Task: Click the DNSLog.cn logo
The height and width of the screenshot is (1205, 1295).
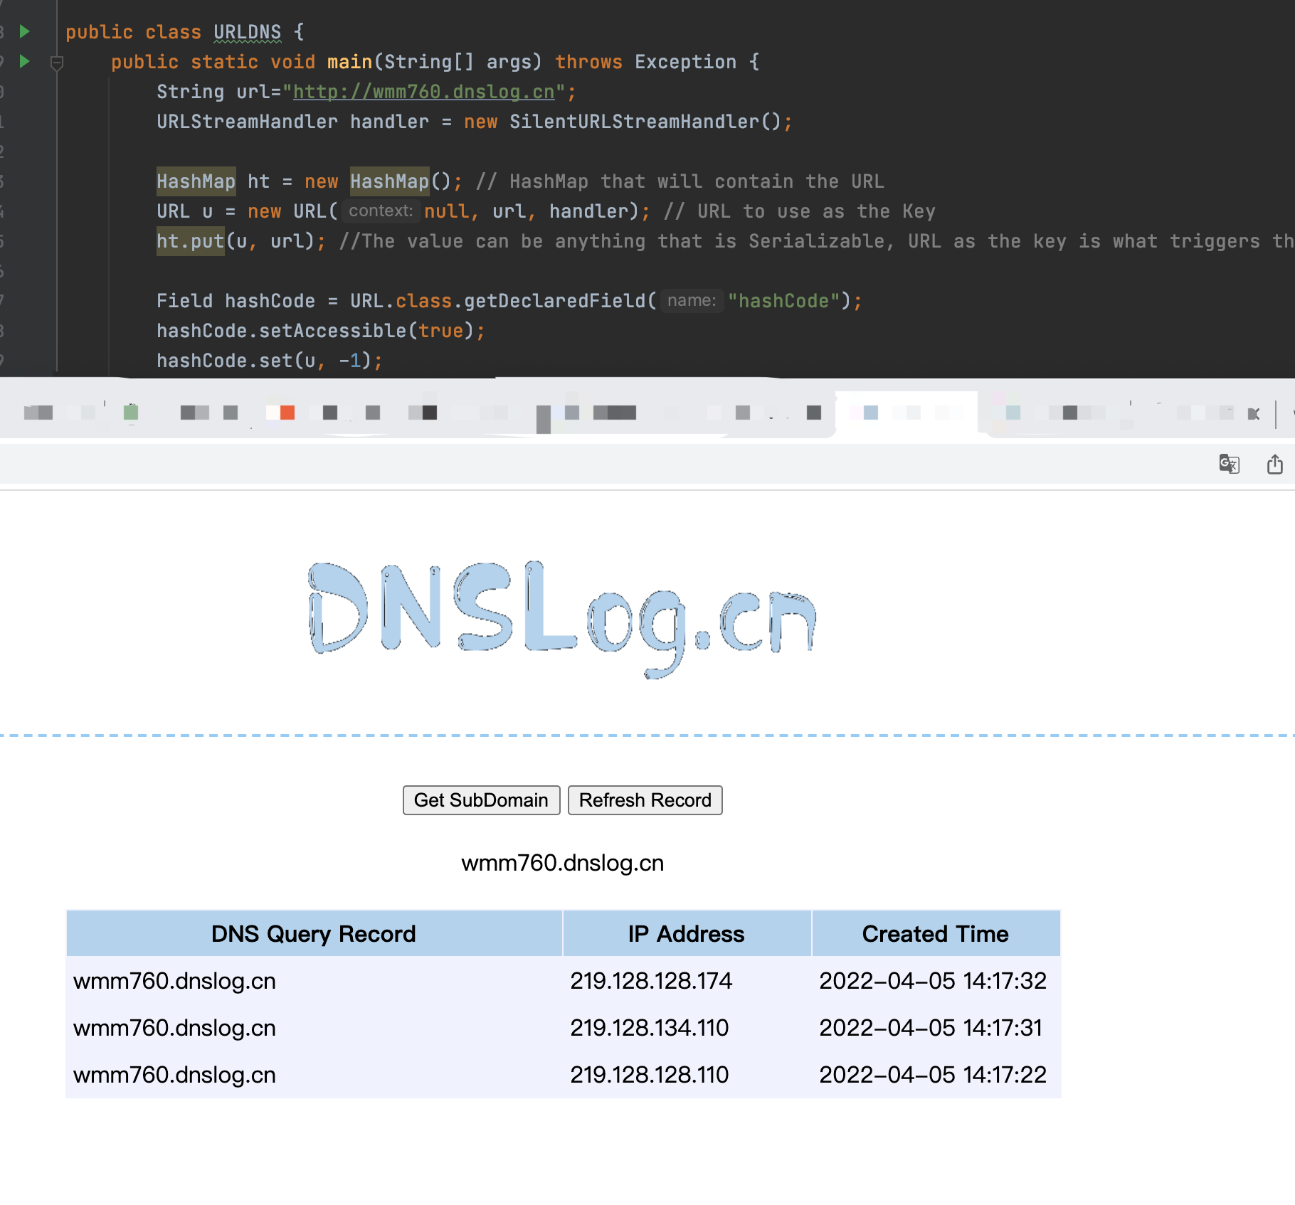Action: [562, 619]
